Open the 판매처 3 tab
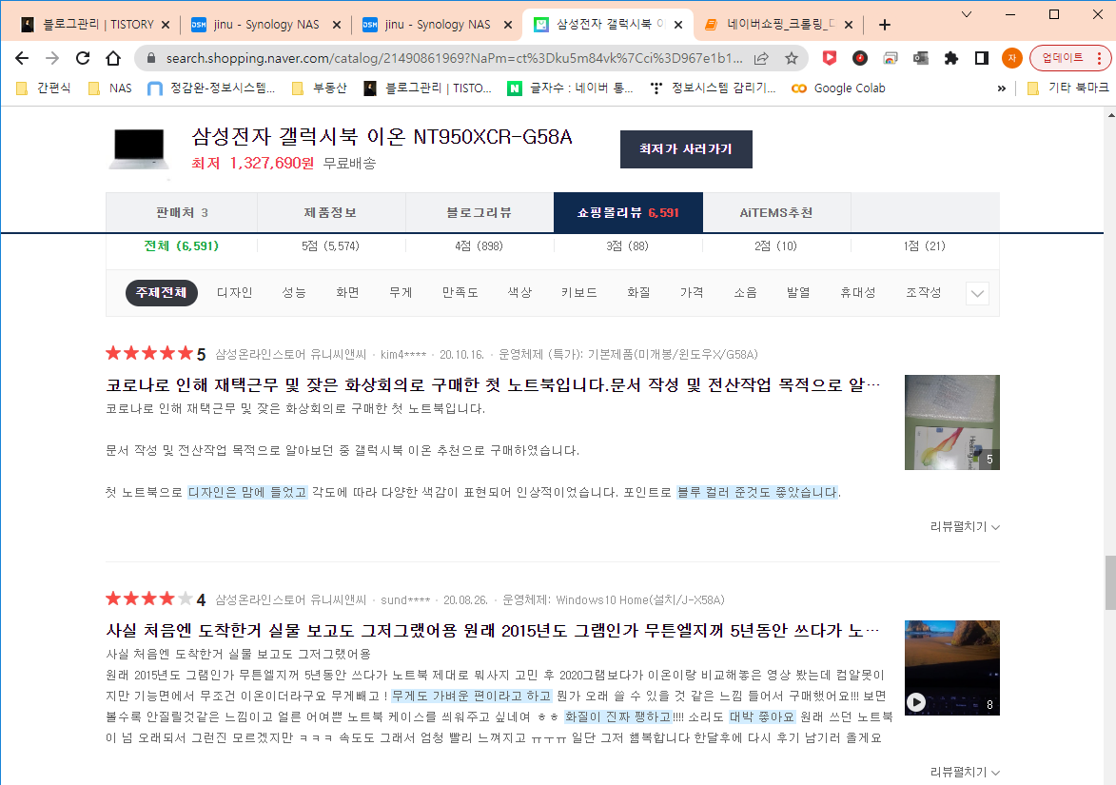1116x785 pixels. pyautogui.click(x=182, y=212)
